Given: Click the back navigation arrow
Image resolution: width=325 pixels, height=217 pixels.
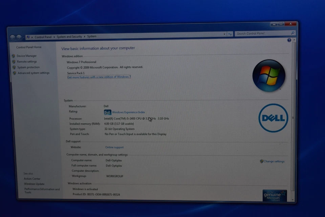Looking at the screenshot, I should [13, 37].
